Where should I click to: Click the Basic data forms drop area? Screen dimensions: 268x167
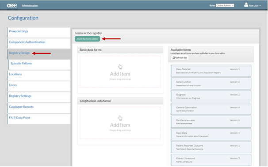pyautogui.click(x=120, y=72)
